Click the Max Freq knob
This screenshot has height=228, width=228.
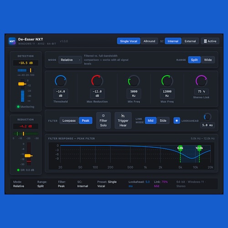tap(167, 81)
